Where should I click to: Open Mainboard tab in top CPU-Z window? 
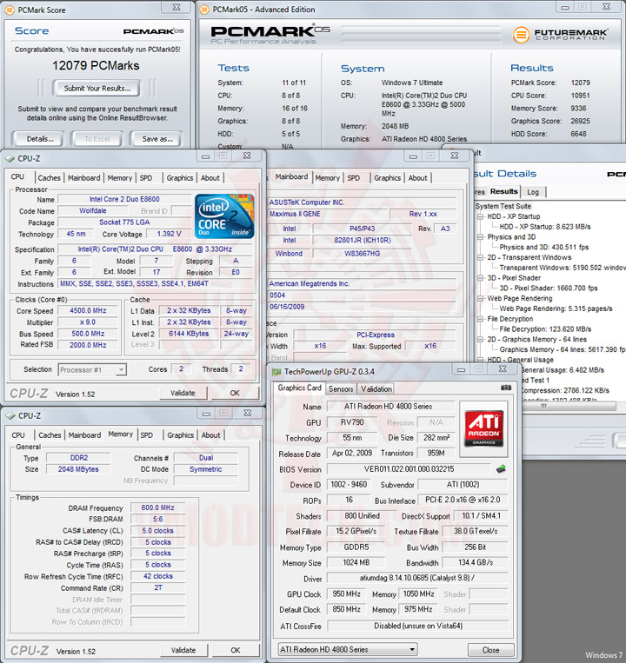pos(83,178)
